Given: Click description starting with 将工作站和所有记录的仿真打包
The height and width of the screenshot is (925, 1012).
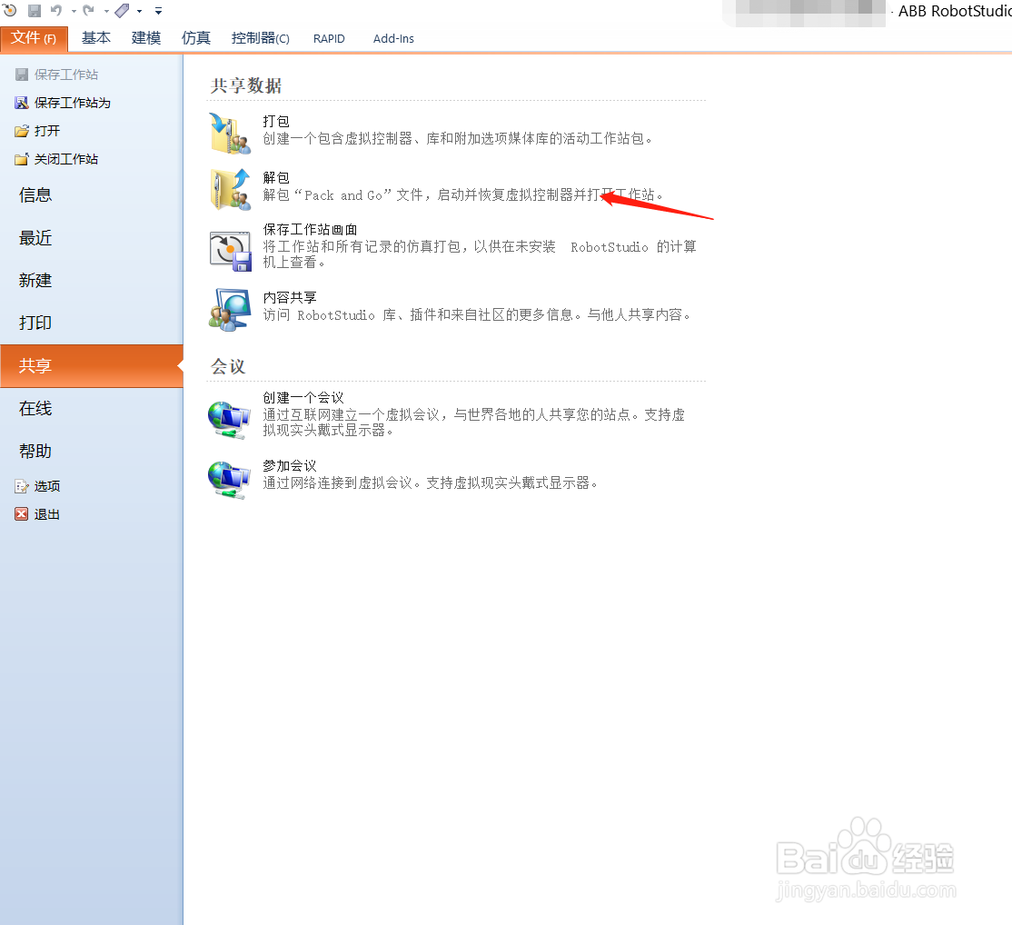Looking at the screenshot, I should pos(480,254).
